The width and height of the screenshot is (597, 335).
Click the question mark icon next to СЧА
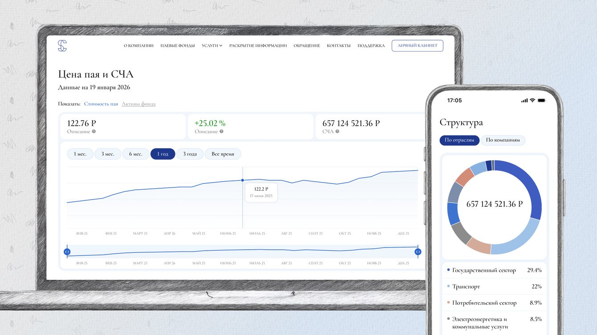point(337,132)
